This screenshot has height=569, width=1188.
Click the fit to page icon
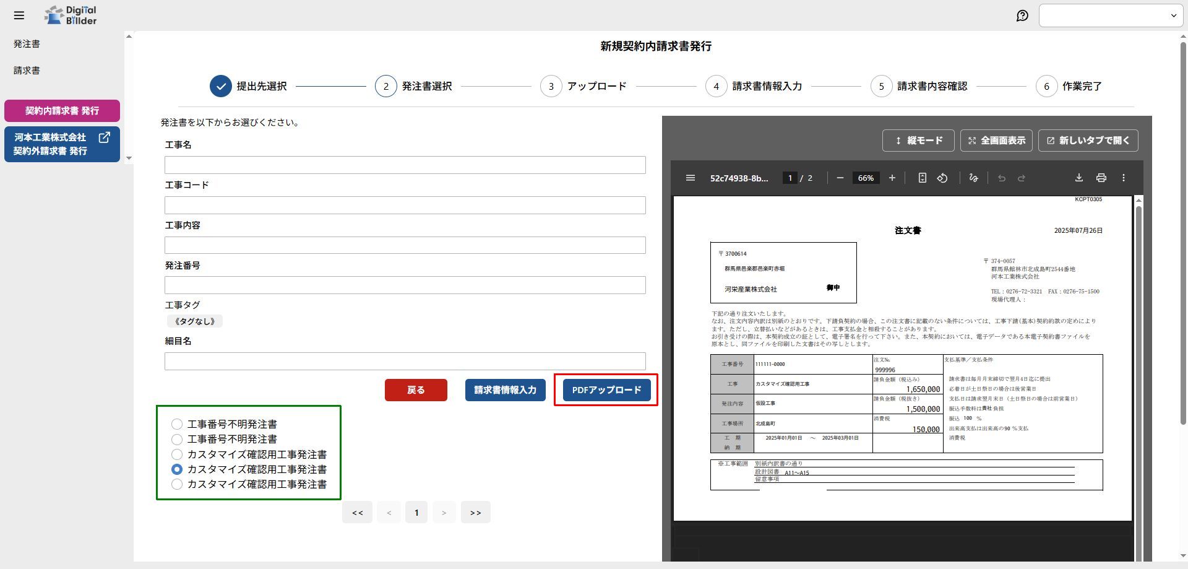click(922, 178)
